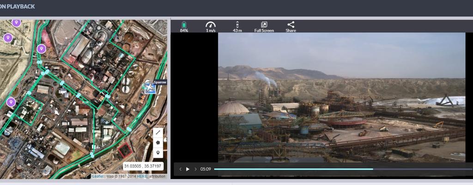The width and height of the screenshot is (473, 185).
Task: Open the video in Full Screen
Action: pos(264,27)
